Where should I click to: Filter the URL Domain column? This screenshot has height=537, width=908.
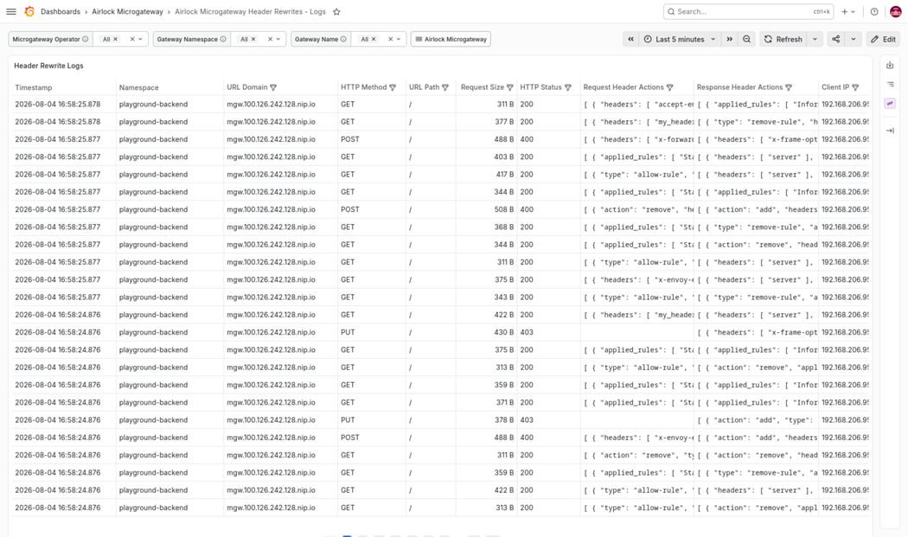point(273,87)
